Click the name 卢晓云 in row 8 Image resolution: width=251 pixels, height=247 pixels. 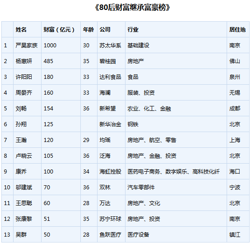(x=24, y=156)
